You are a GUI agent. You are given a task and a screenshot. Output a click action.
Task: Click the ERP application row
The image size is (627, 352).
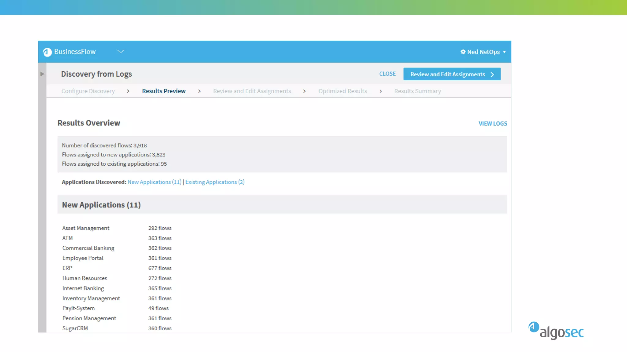(x=67, y=268)
